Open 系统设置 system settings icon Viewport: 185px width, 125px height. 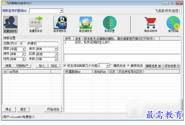(x=110, y=24)
